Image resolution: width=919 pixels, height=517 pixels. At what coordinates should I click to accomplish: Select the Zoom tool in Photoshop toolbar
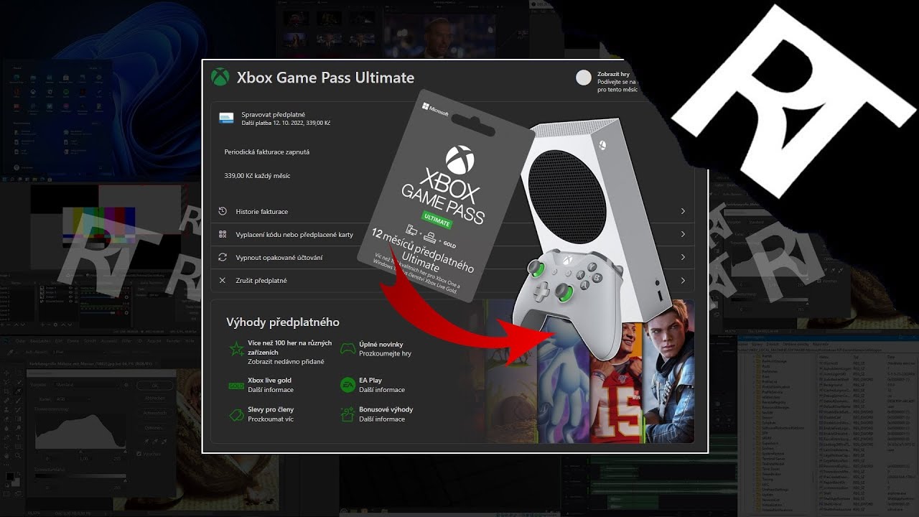coord(18,456)
